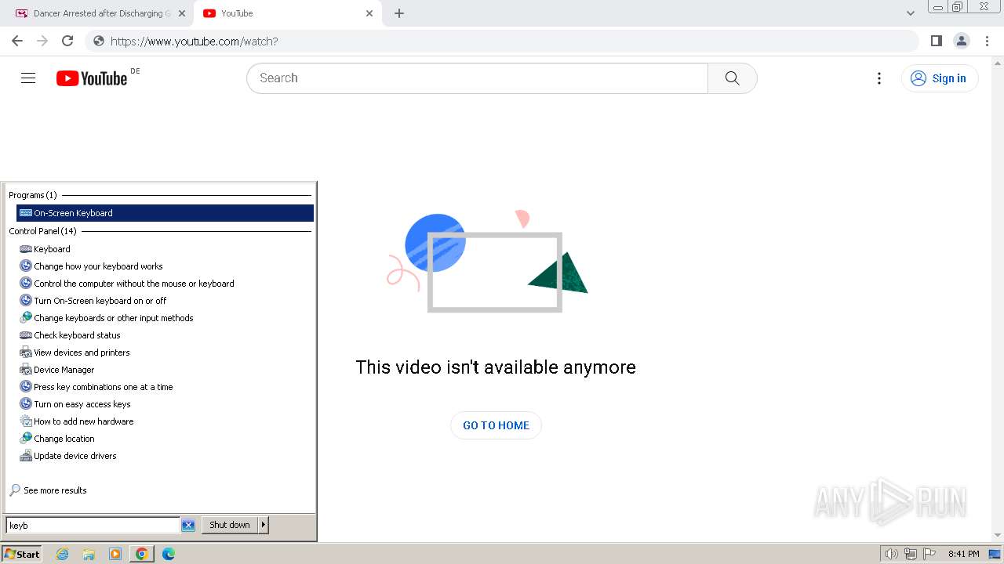
Task: Clear the Start menu search text
Action: click(188, 526)
